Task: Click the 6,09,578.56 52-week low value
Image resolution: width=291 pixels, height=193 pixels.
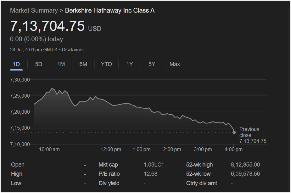Action: click(x=245, y=174)
